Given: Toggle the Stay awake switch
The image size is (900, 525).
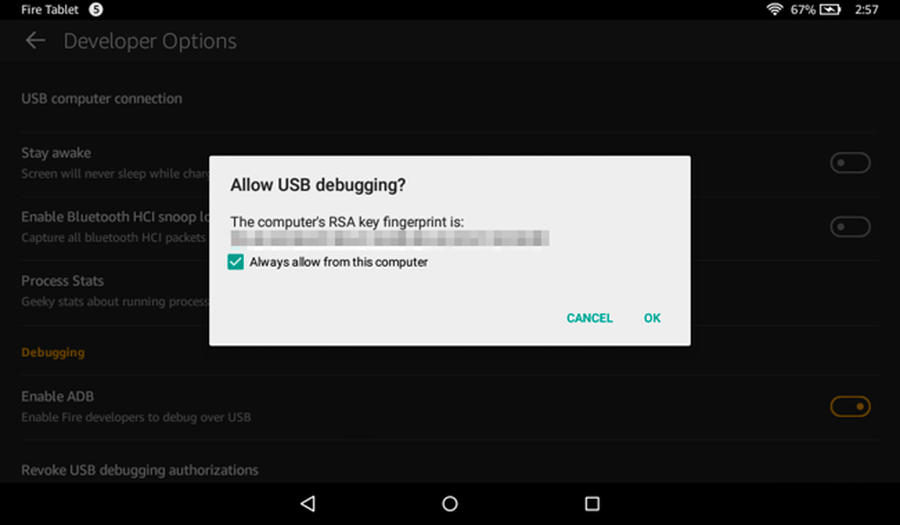Looking at the screenshot, I should pyautogui.click(x=850, y=163).
